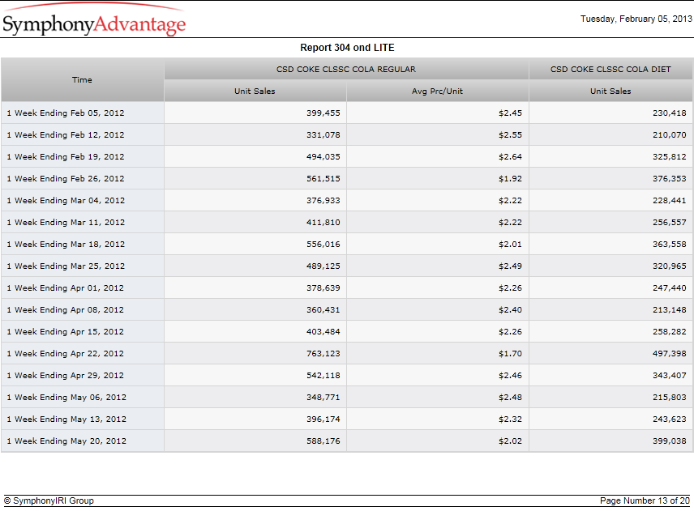Click the 'Time' column header

83,80
